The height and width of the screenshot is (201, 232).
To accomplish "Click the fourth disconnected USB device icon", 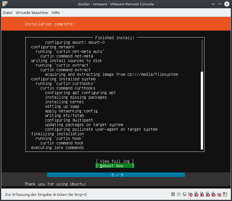I will point(213,194).
